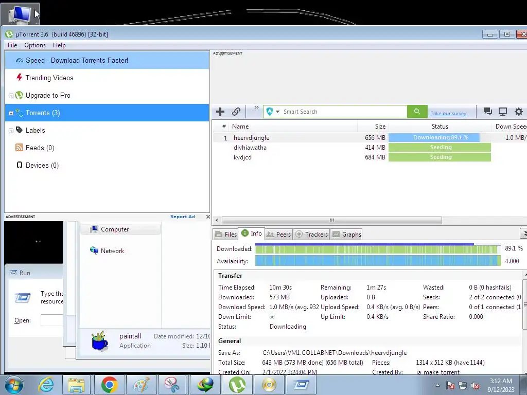Select Feeds (0) in the sidebar
The image size is (527, 395).
(107, 148)
